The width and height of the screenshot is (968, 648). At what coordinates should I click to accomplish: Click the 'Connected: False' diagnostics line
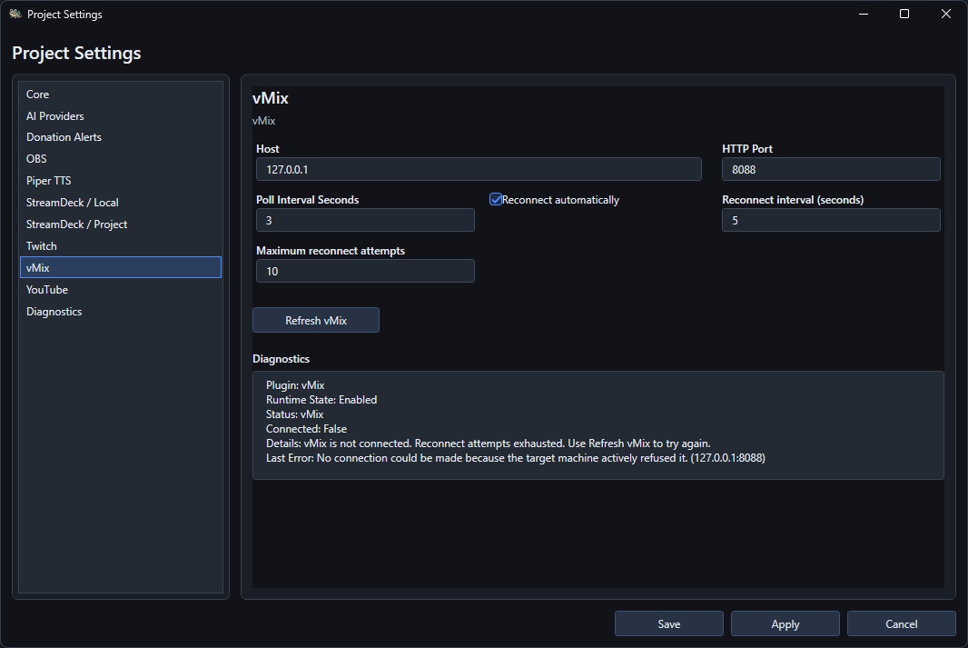[x=306, y=429]
